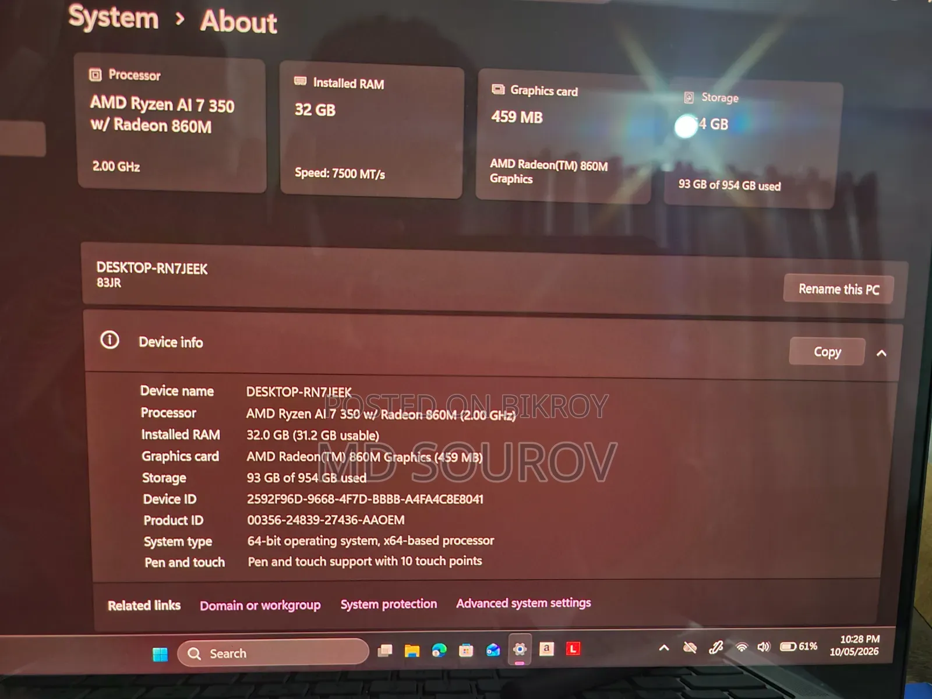Go back to System in breadcrumb

click(x=114, y=17)
